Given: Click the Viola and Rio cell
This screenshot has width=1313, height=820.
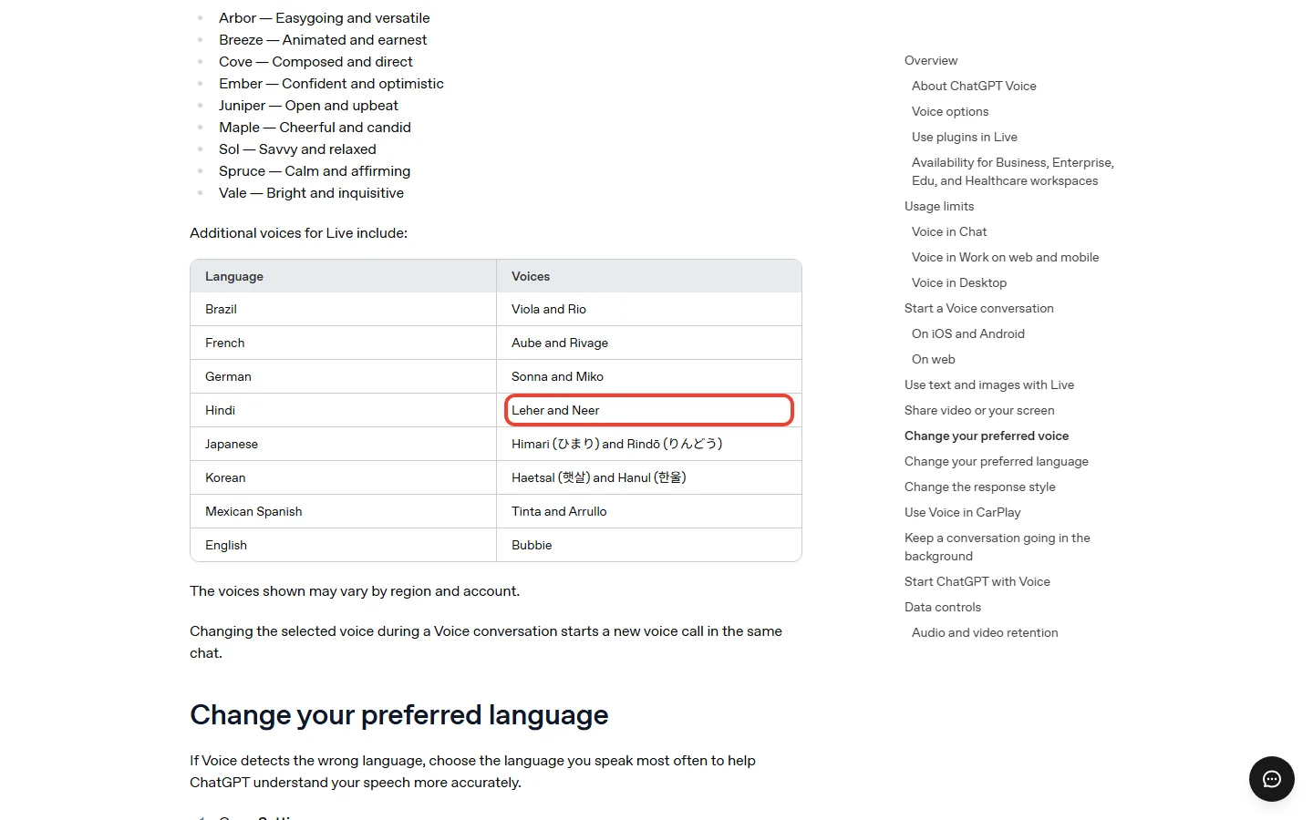Looking at the screenshot, I should 649,309.
